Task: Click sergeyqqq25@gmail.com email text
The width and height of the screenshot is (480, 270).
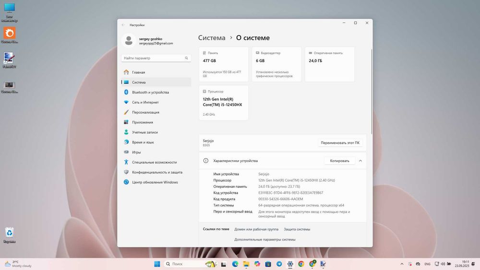Action: 156,44
